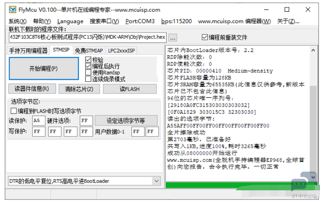Viewport: 320px width, 202px height.
Task: Click 读FLASH button
Action: click(x=130, y=89)
